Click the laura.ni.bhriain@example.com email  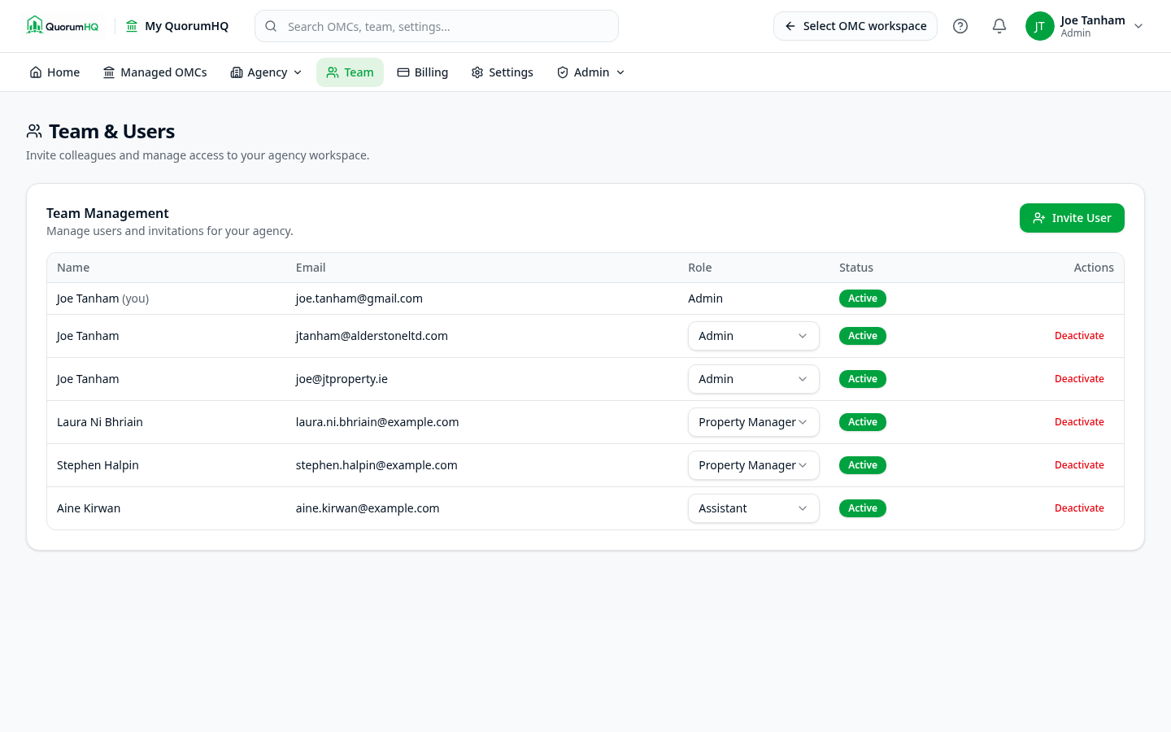coord(377,422)
